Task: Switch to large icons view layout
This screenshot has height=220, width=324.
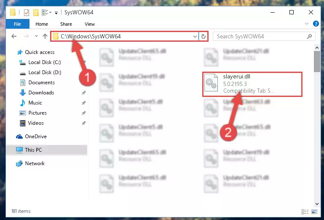Action: [314, 212]
